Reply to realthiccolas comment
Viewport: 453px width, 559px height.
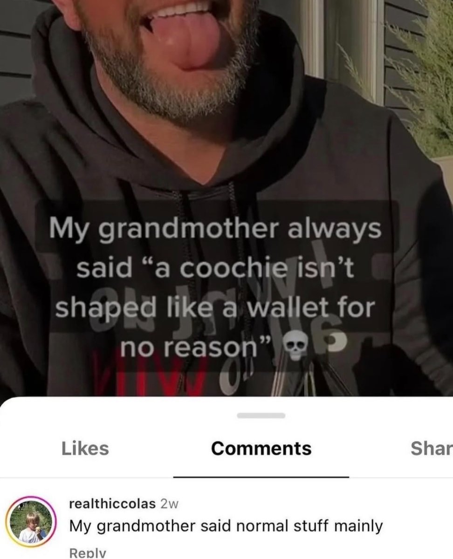click(88, 553)
